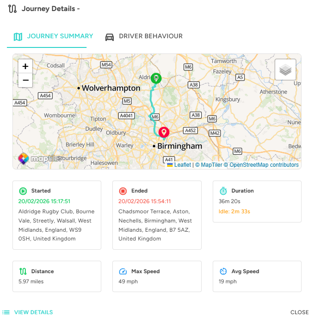The image size is (314, 322).
Task: Click the Driver Behaviour car icon
Action: click(110, 37)
